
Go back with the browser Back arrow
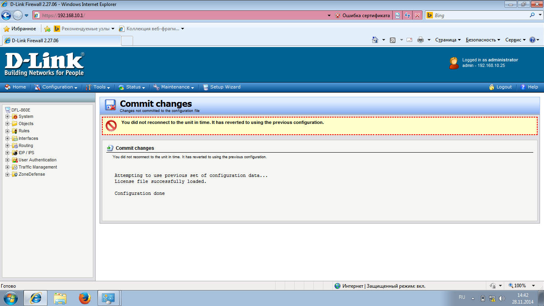click(6, 16)
